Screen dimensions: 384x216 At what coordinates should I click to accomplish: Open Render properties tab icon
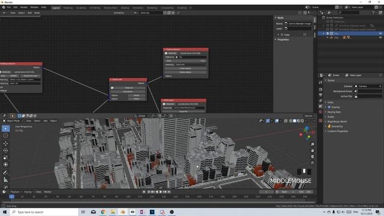[x=320, y=89]
